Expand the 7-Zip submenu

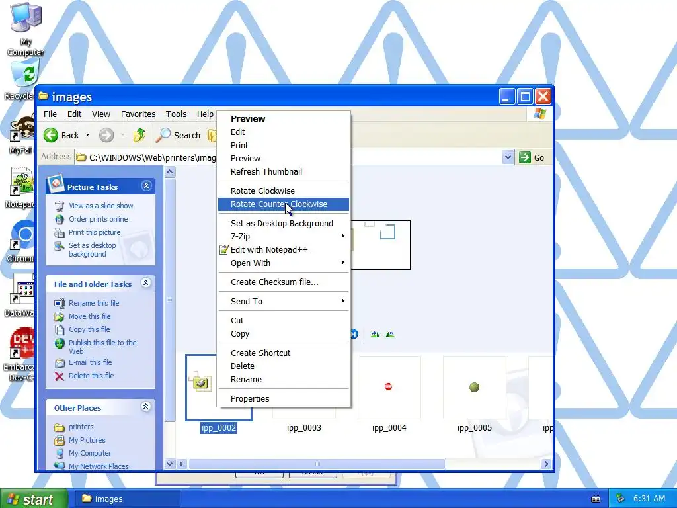pos(284,237)
